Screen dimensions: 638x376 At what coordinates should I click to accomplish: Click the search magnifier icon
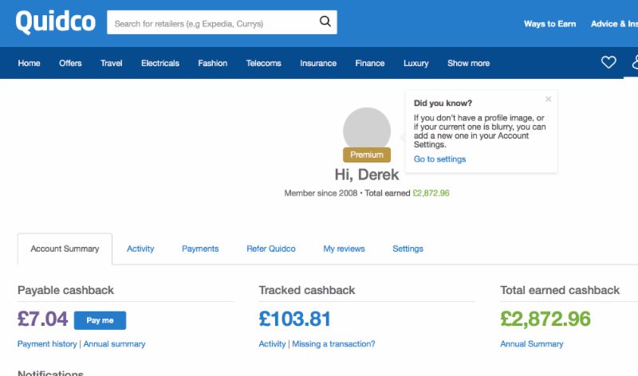(x=325, y=22)
